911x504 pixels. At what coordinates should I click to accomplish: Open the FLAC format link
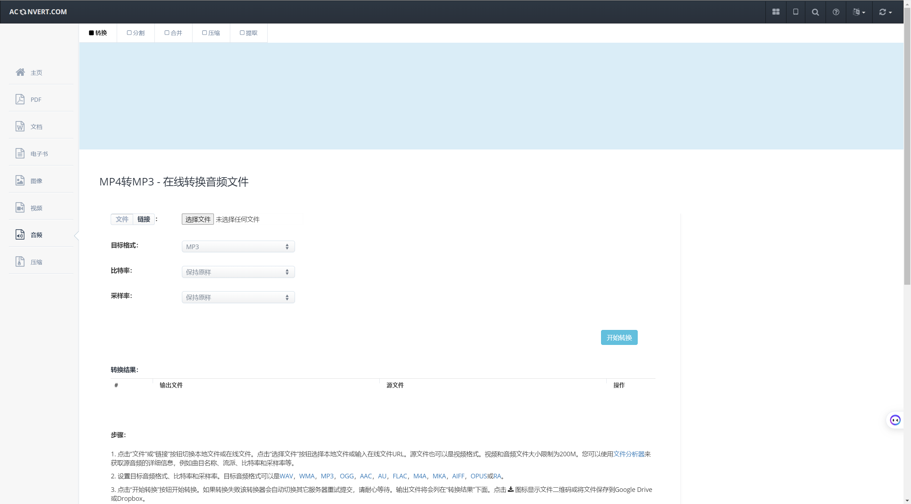(400, 476)
